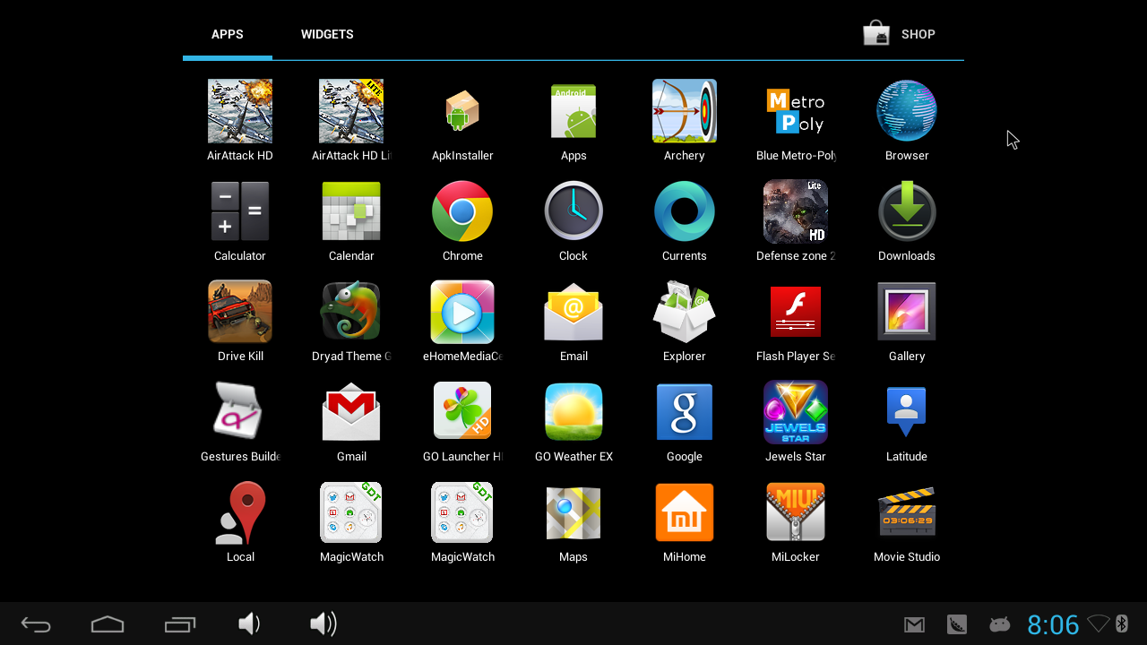Viewport: 1147px width, 645px height.
Task: Open the Gmail notification in status bar
Action: tap(914, 625)
